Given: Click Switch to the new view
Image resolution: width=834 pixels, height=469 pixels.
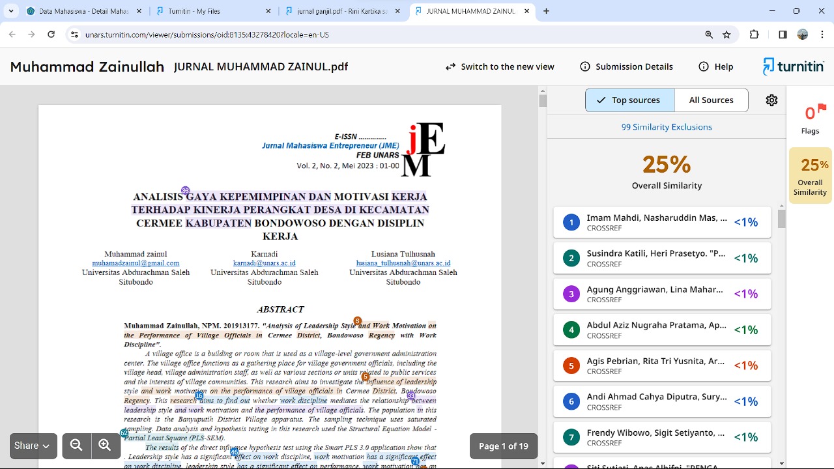Looking at the screenshot, I should pyautogui.click(x=500, y=66).
